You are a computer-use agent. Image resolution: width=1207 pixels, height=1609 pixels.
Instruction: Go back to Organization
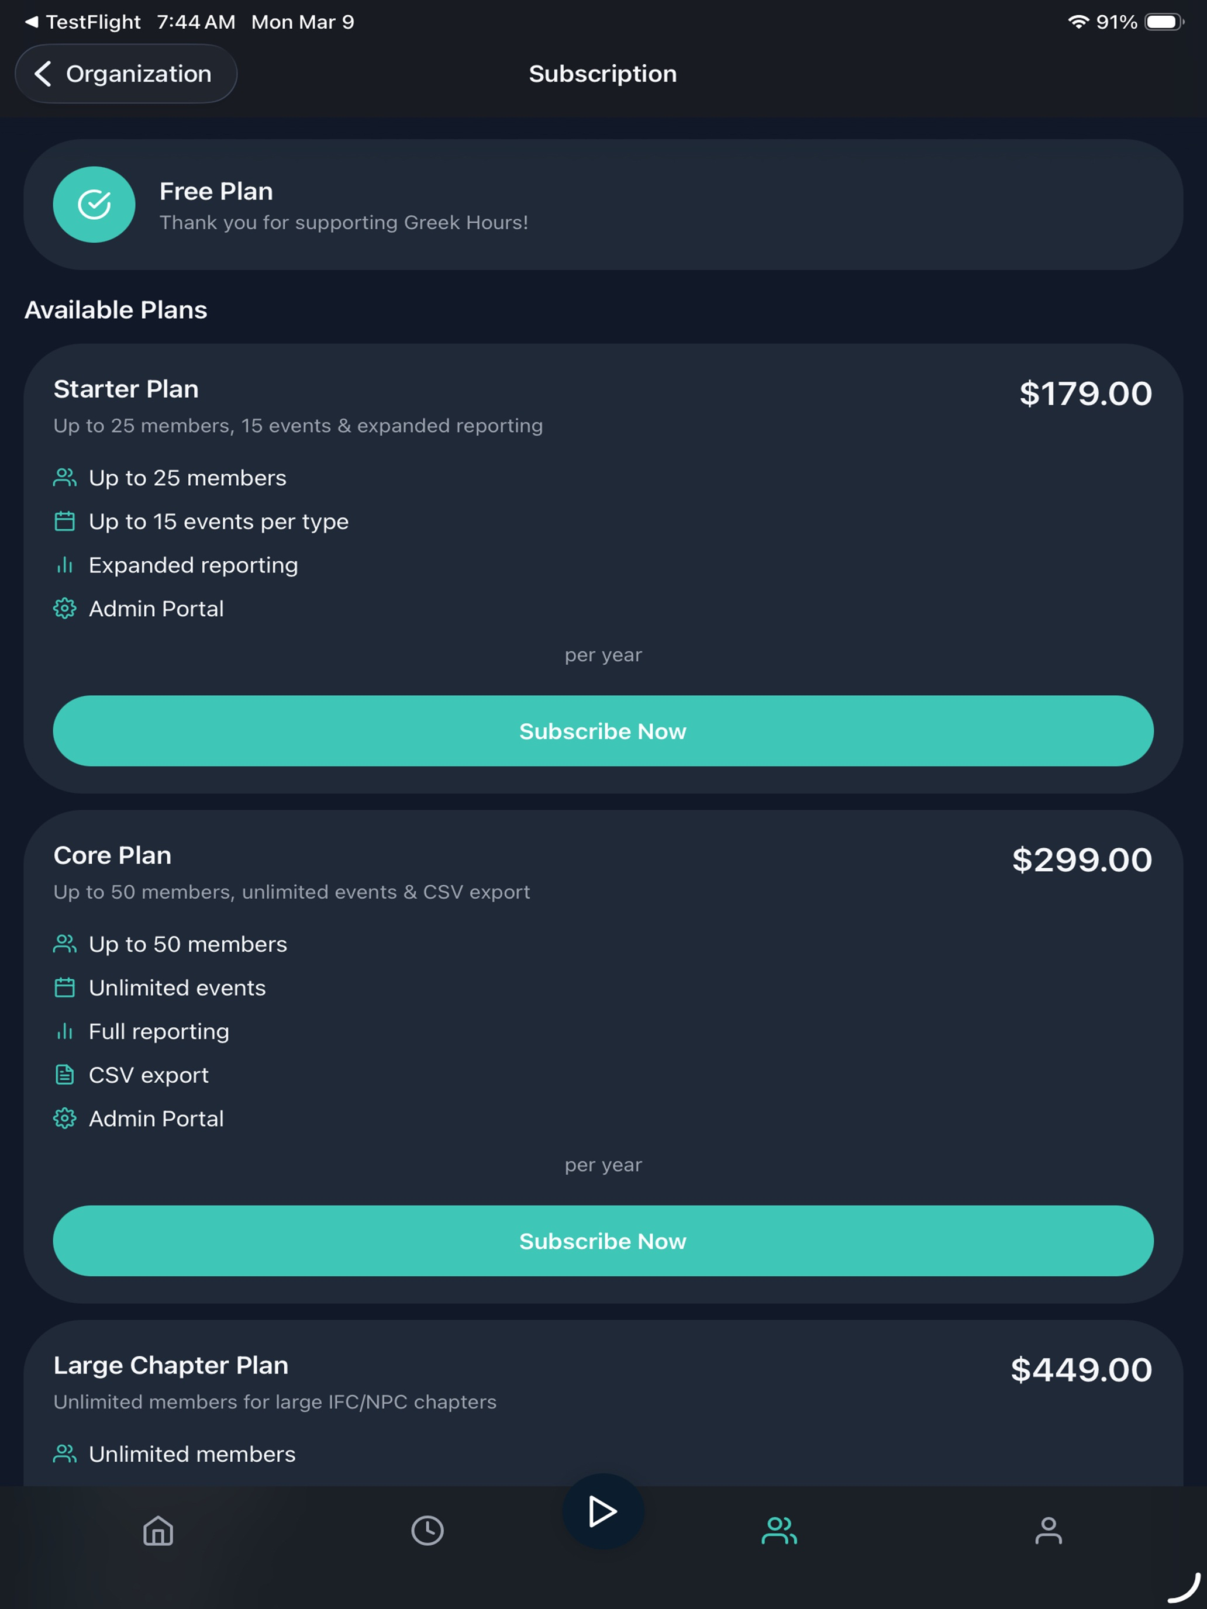click(126, 74)
